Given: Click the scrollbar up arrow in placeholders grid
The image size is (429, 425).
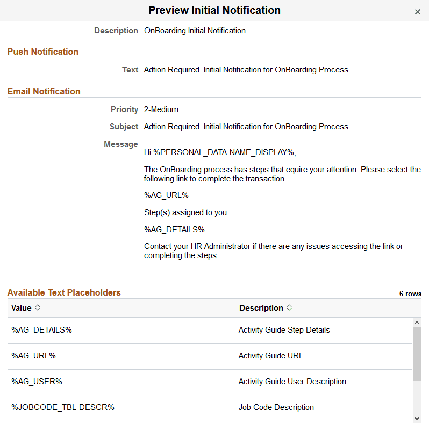Looking at the screenshot, I should pyautogui.click(x=417, y=323).
